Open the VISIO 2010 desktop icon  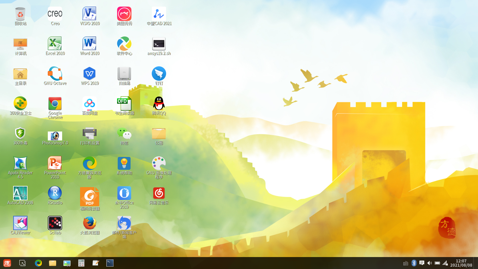click(x=90, y=14)
